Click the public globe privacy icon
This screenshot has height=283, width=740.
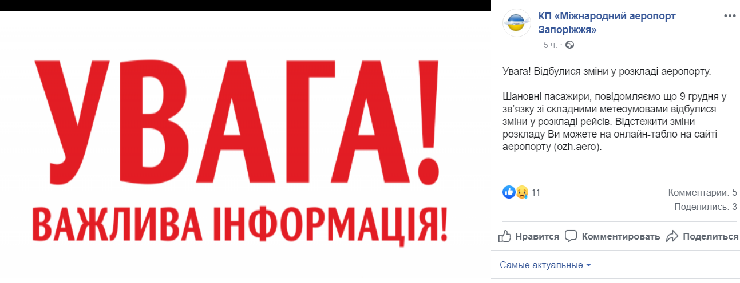(569, 45)
